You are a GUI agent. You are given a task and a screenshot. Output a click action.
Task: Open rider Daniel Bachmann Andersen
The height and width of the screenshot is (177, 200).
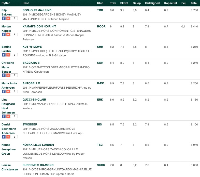pos(9,129)
